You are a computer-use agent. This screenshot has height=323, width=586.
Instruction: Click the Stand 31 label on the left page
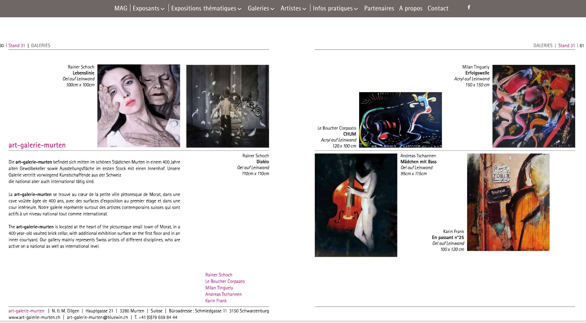pos(17,45)
